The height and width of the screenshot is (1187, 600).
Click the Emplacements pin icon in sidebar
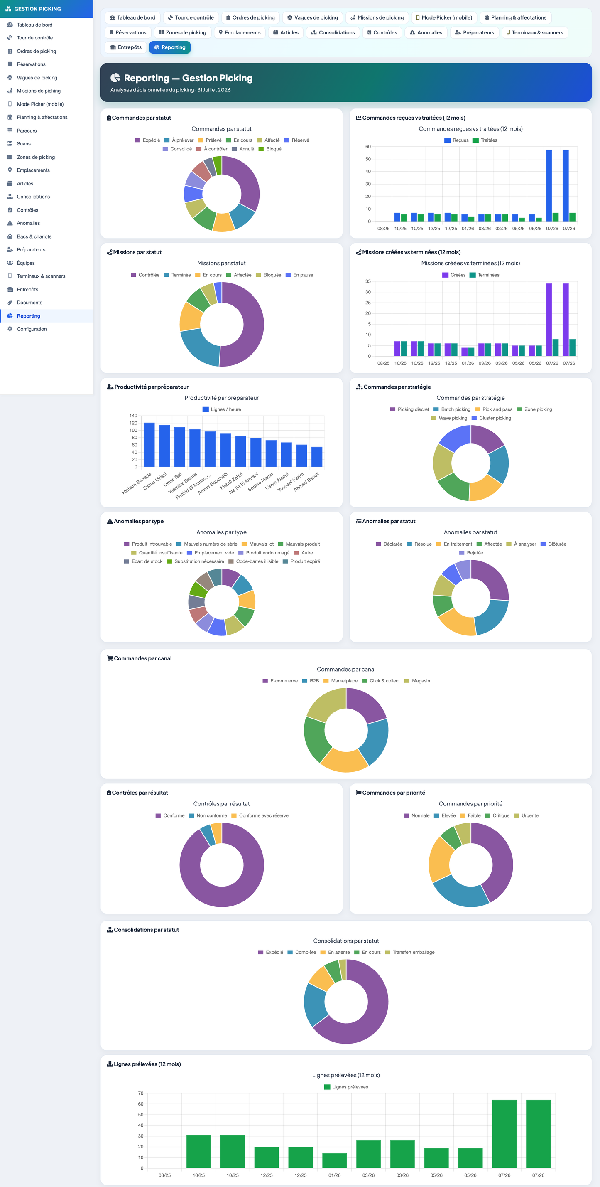click(x=10, y=170)
